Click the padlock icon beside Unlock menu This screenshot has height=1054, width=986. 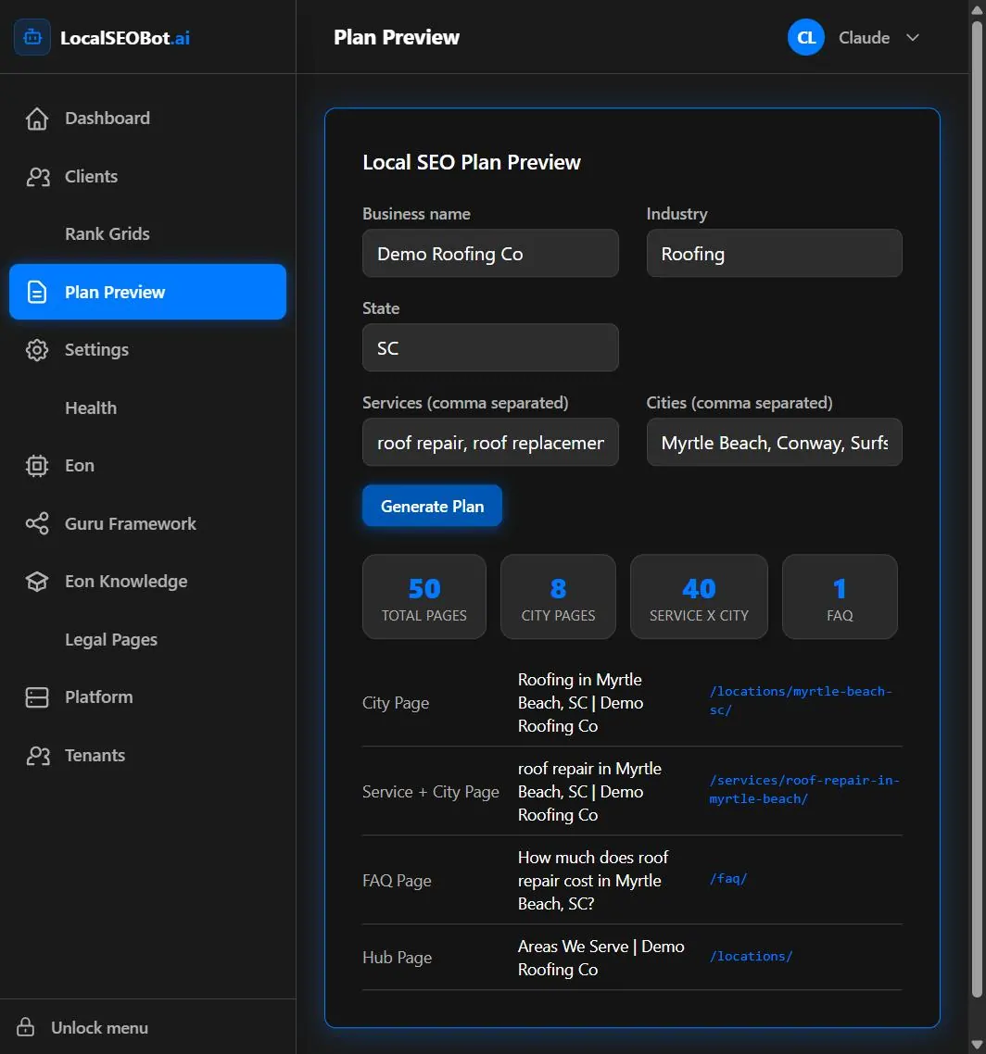26,1027
